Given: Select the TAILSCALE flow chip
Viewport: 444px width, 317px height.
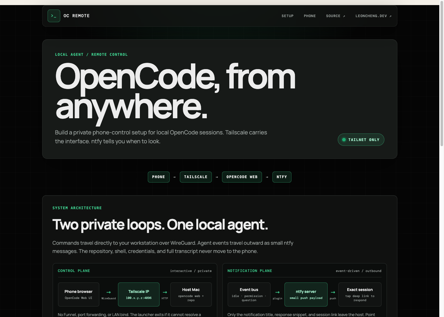Looking at the screenshot, I should tap(196, 177).
